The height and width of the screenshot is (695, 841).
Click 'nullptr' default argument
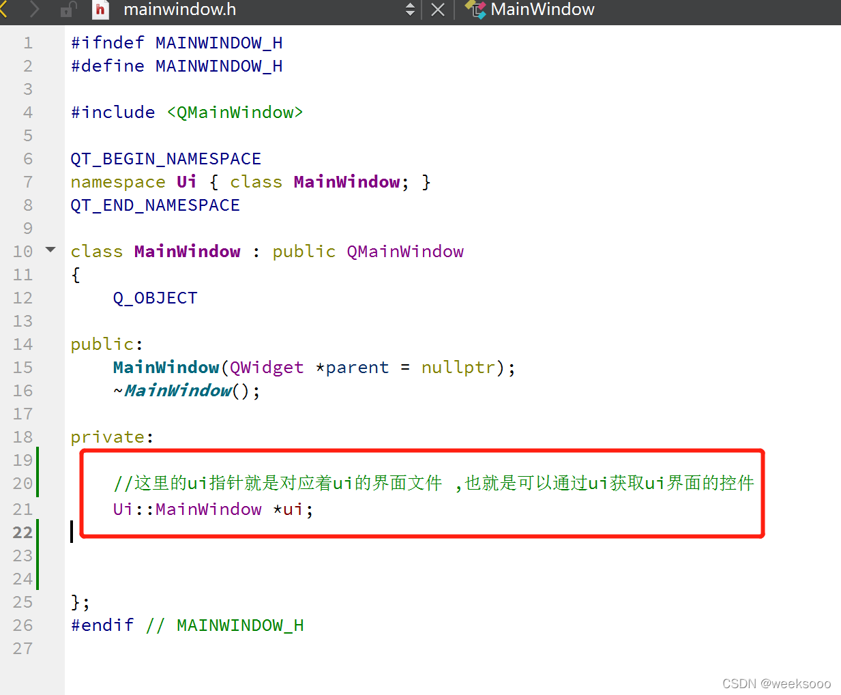point(458,368)
